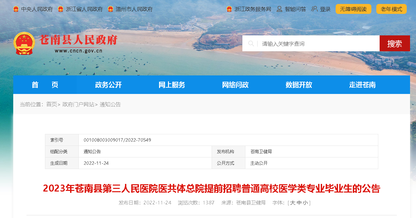
Task: Enable 无障碍阅读 mode
Action: (x=354, y=9)
